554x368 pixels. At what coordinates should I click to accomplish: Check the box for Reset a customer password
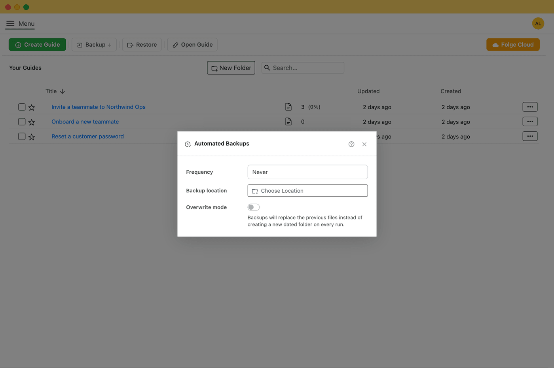tap(22, 136)
